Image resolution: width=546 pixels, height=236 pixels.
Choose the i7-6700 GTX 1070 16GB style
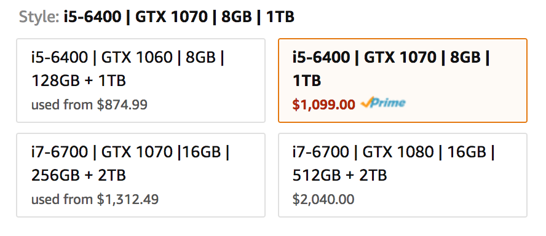[x=141, y=175]
